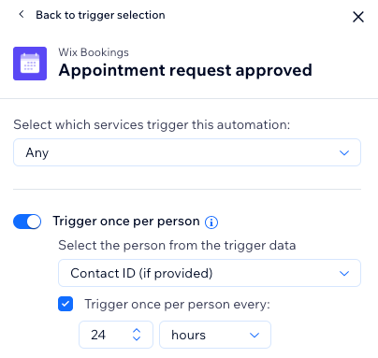Viewport: 378px width, 358px height.
Task: Click the chevron in the Contact ID dropdown
Action: pyautogui.click(x=344, y=273)
